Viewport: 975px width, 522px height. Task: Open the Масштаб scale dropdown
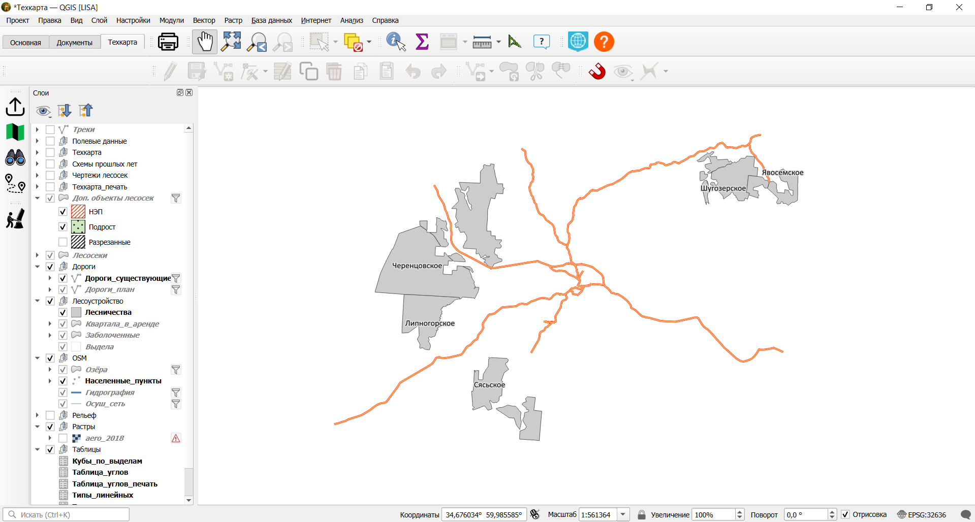pos(623,514)
